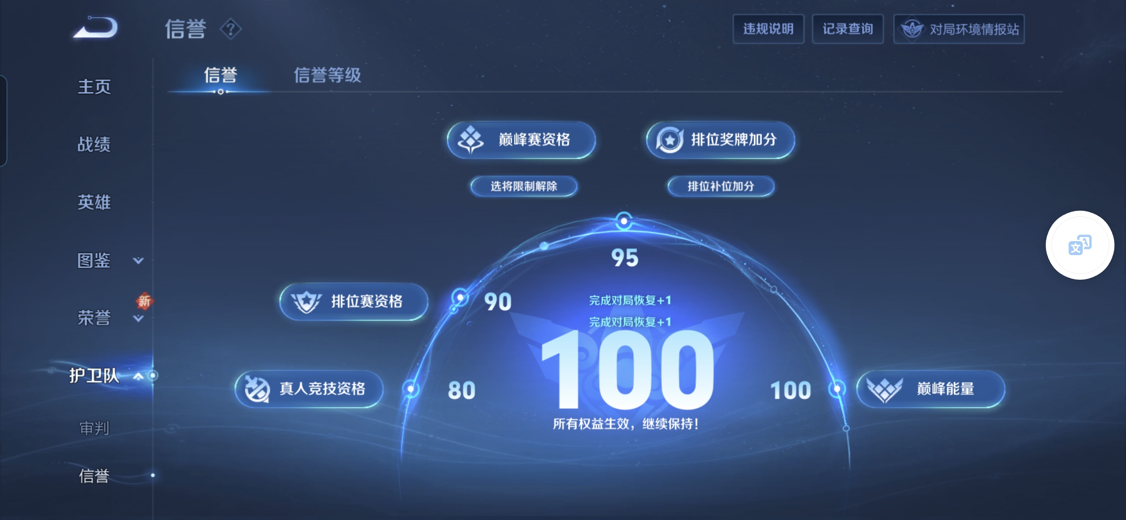The height and width of the screenshot is (520, 1126).
Task: Open 真人竞技资格 benefit details
Action: [309, 389]
